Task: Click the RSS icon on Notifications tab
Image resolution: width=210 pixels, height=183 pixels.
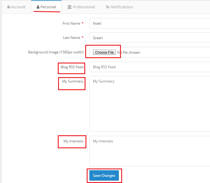Action: click(108, 7)
